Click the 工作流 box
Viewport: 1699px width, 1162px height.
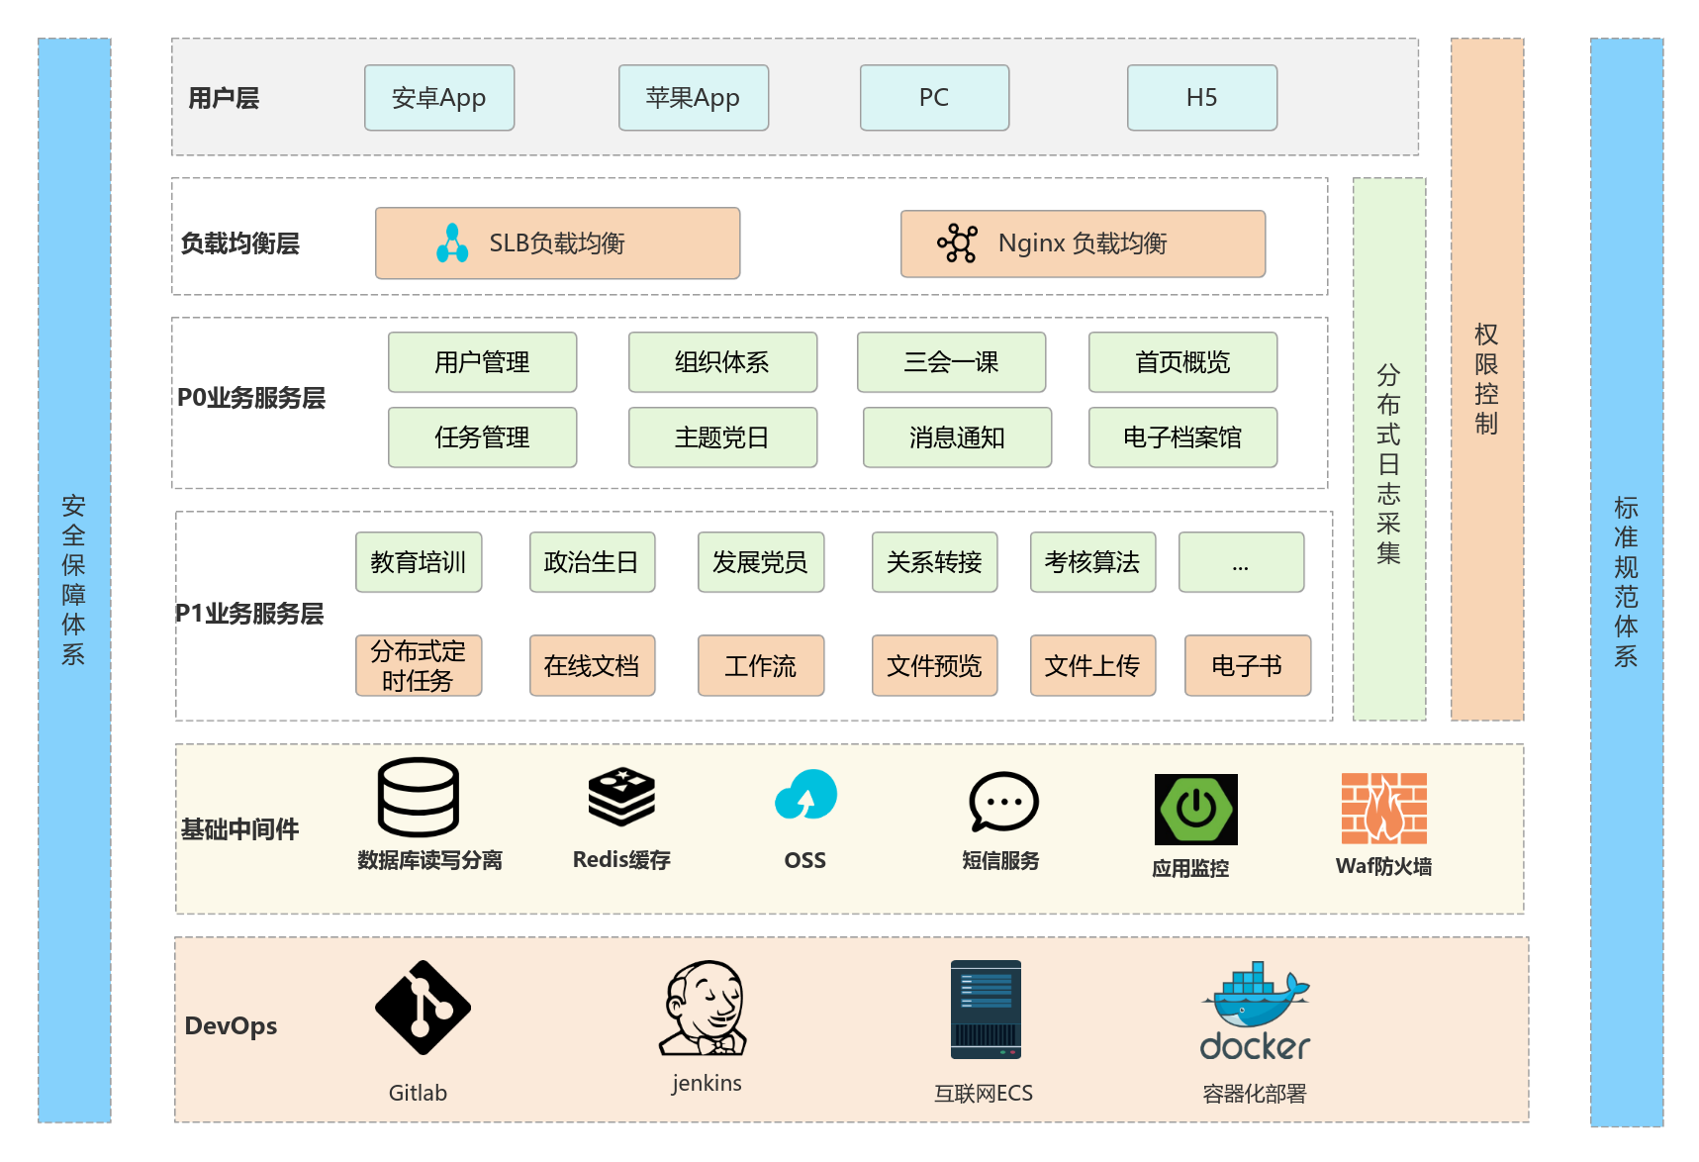point(761,666)
